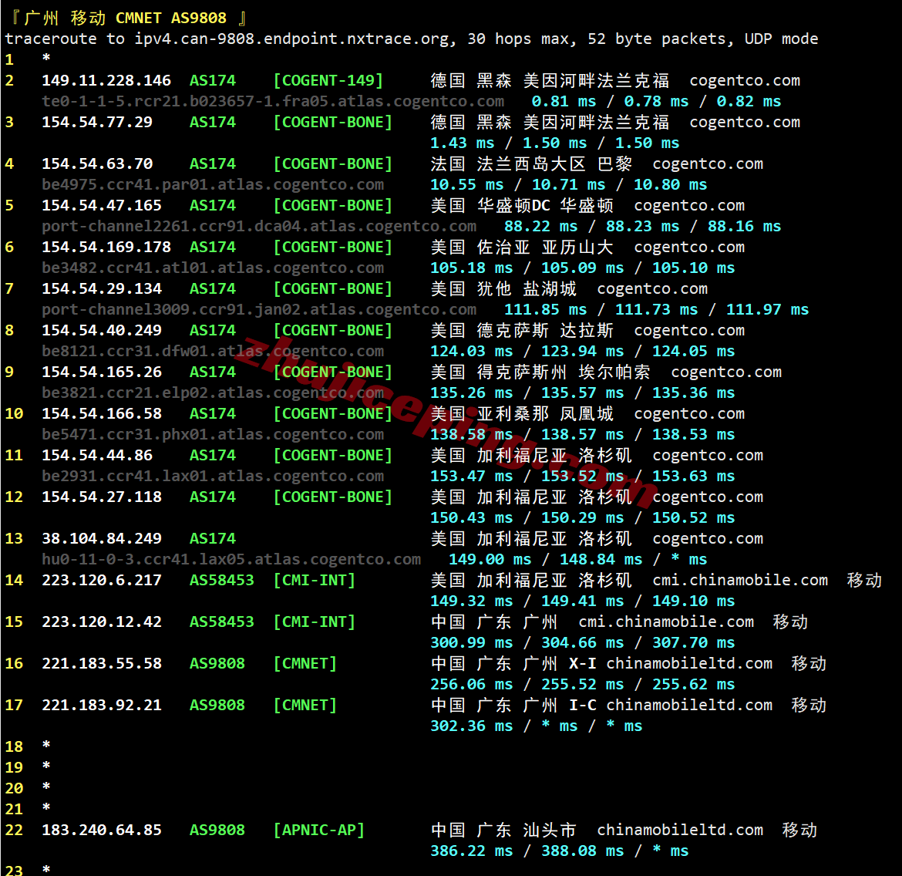Click IP address 154.54.29.134
This screenshot has height=876, width=902.
[x=102, y=289]
